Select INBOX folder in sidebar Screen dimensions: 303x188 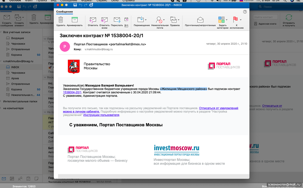21,67
